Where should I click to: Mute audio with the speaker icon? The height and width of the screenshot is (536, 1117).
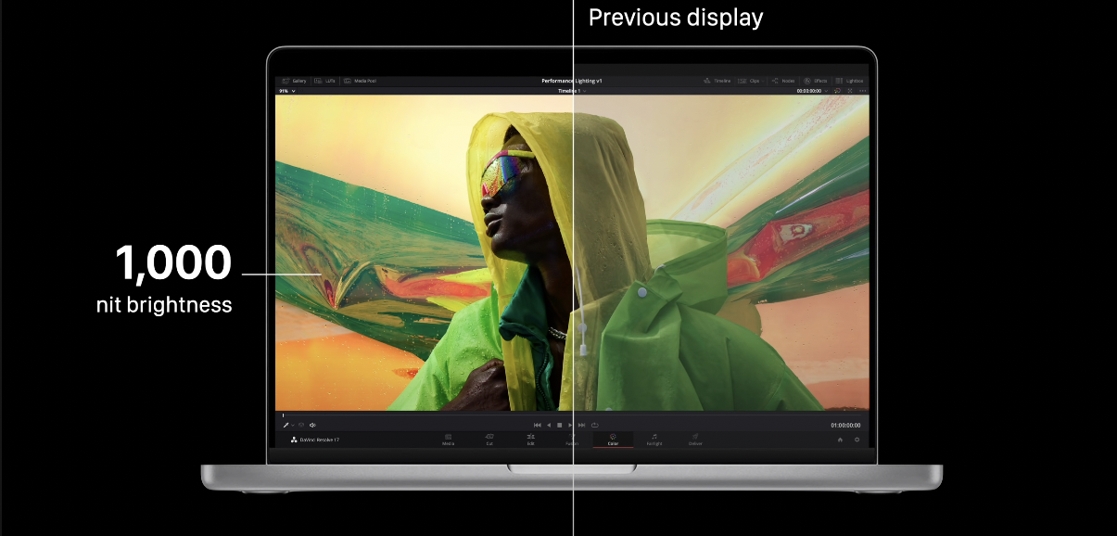(312, 425)
